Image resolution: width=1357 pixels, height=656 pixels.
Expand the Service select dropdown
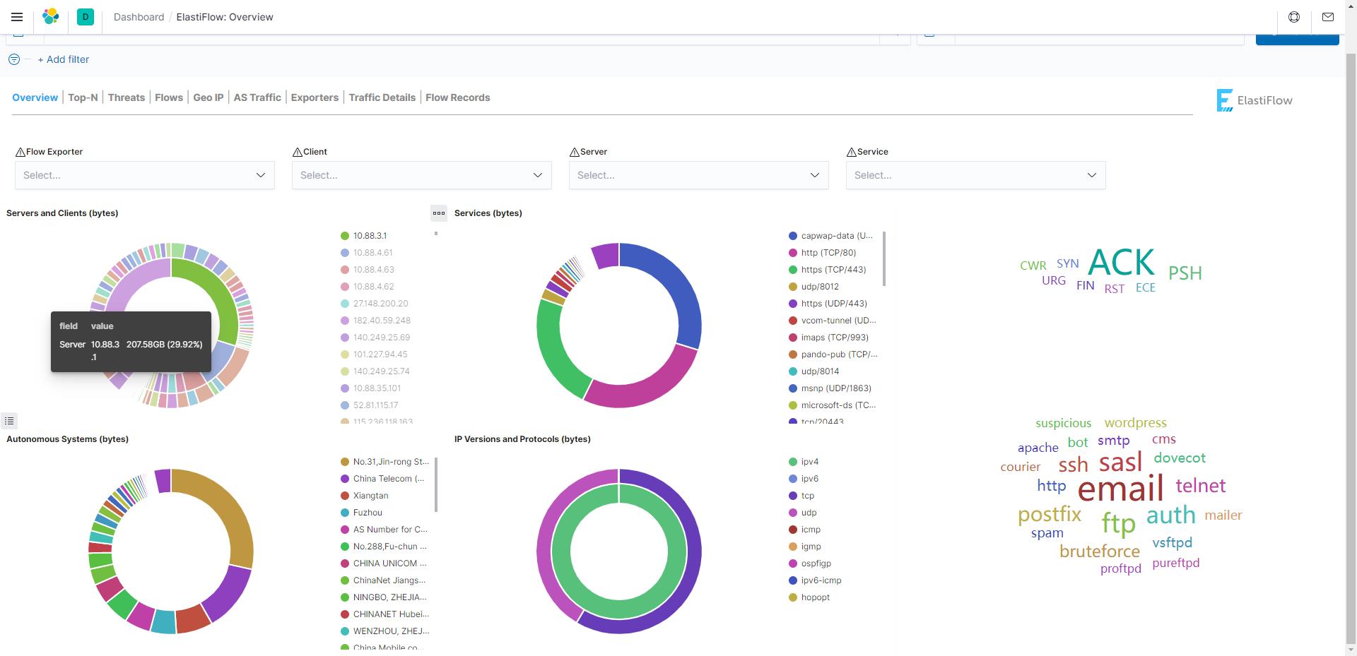pyautogui.click(x=976, y=175)
